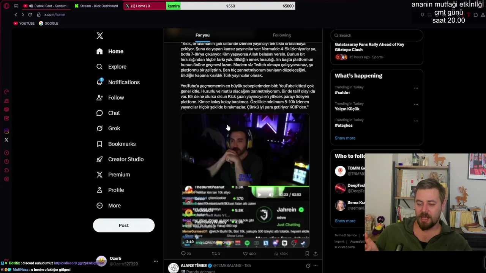Open the Opera menu logo
The width and height of the screenshot is (486, 273).
(x=6, y=6)
